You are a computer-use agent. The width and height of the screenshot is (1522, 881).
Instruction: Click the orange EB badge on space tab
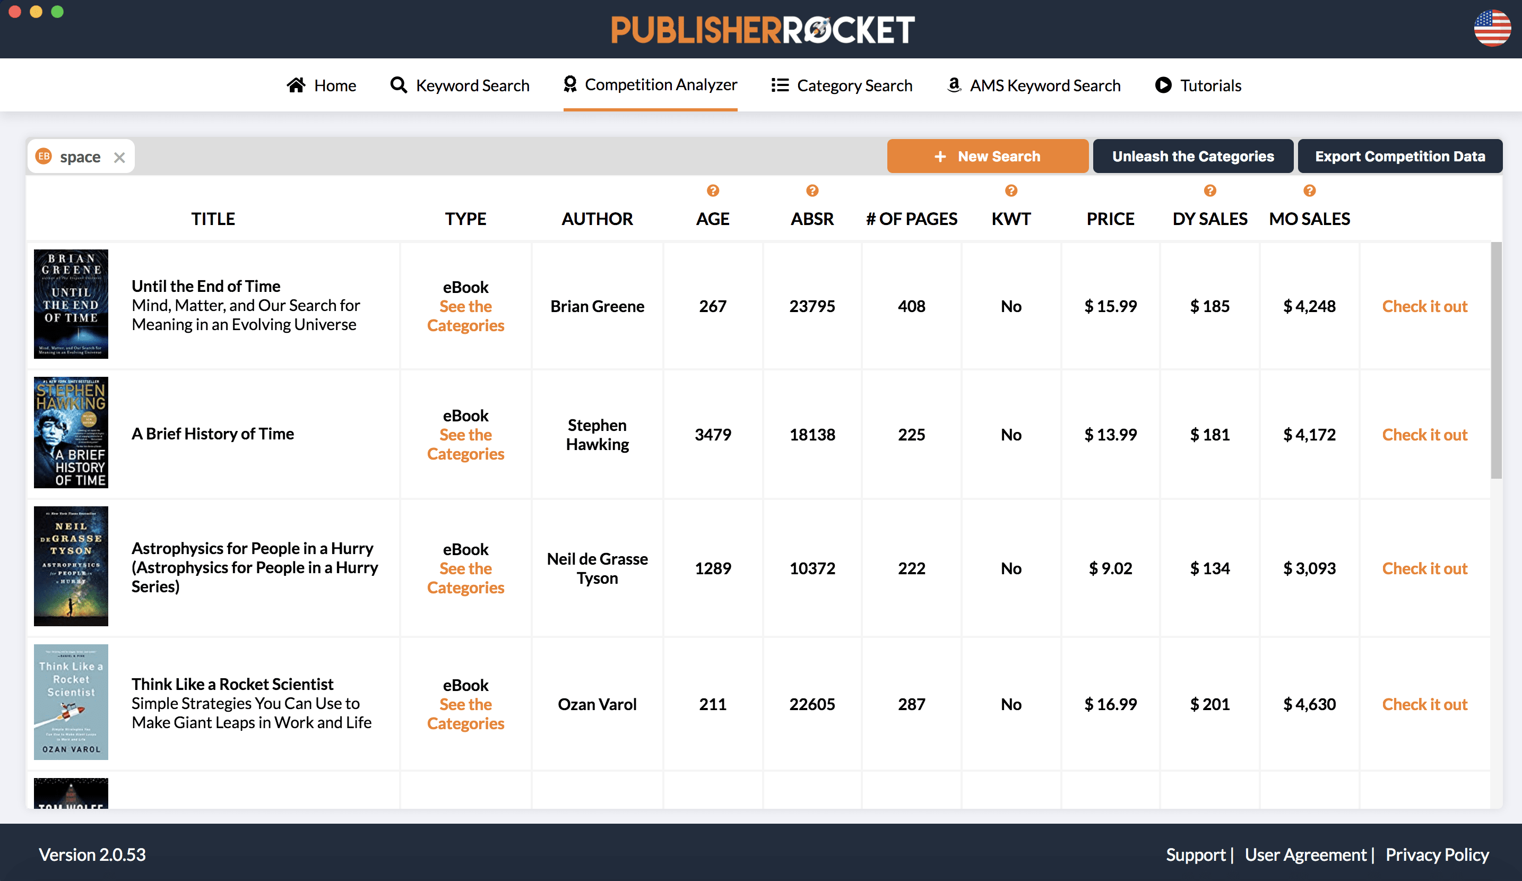click(x=44, y=157)
